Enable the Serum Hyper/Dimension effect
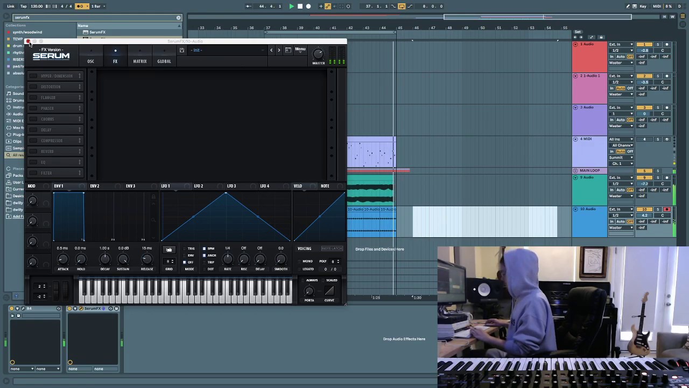The height and width of the screenshot is (388, 689). (33, 76)
